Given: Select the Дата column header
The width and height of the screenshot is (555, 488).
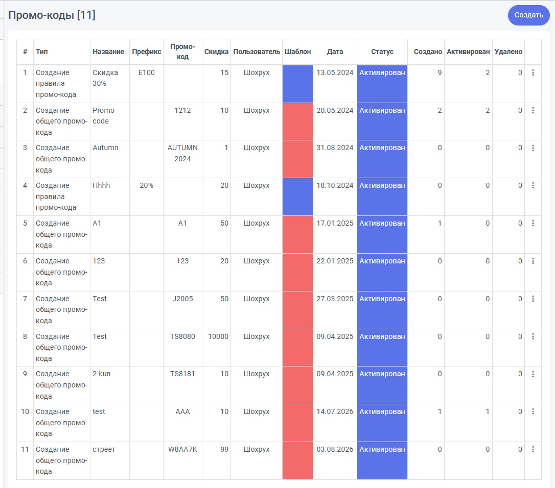Looking at the screenshot, I should [x=335, y=52].
